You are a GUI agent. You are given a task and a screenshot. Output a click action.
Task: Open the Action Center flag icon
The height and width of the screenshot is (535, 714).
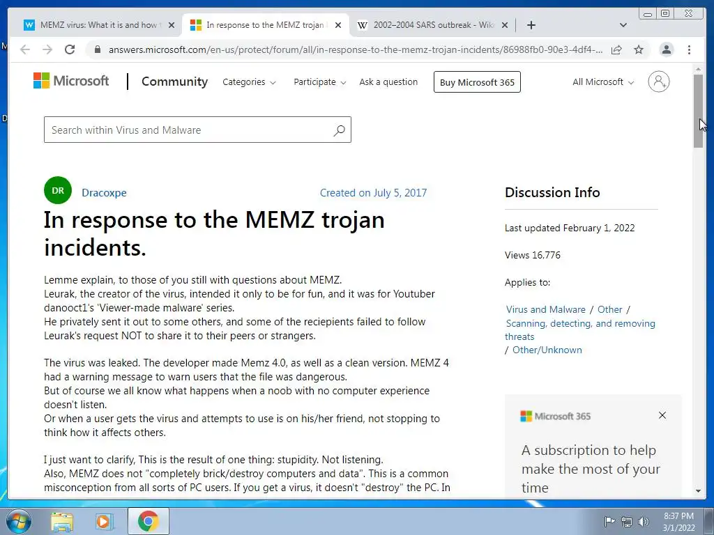pyautogui.click(x=609, y=521)
